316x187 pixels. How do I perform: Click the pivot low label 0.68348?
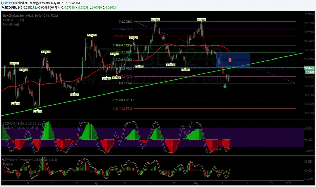pos(171,65)
